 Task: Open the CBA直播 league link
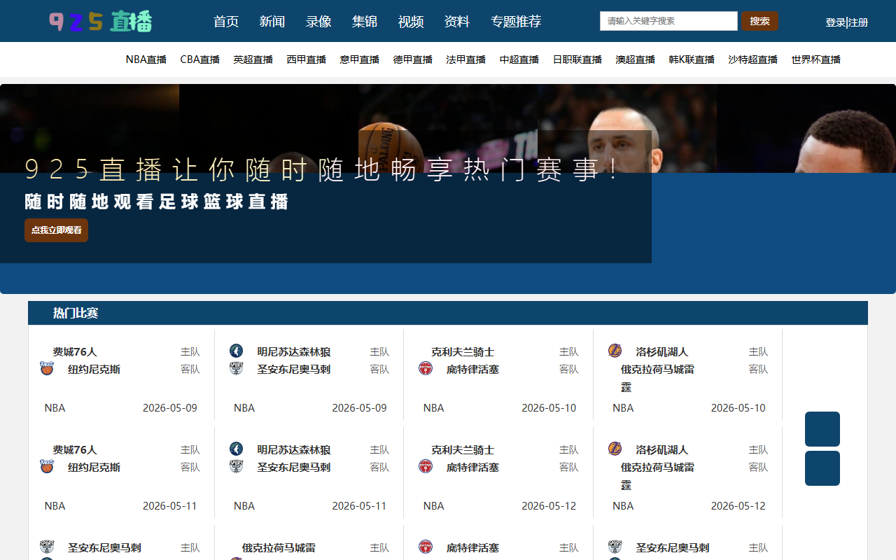200,59
